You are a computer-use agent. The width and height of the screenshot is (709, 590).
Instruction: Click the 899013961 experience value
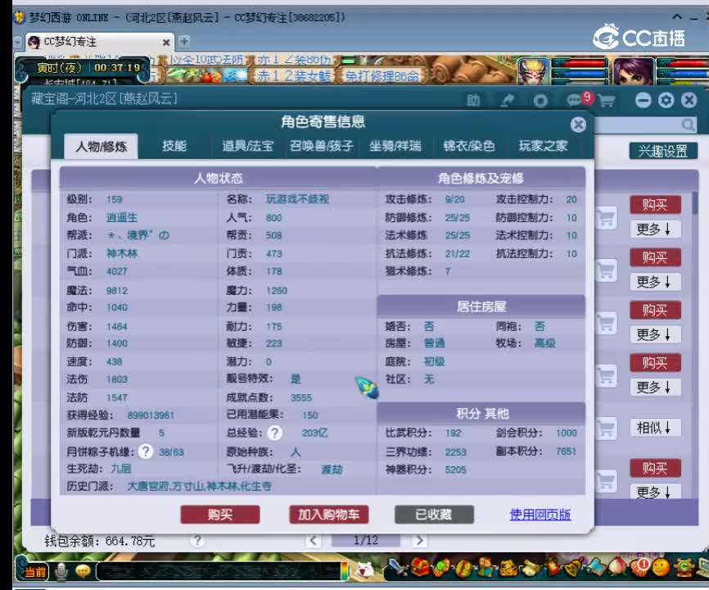(x=151, y=415)
